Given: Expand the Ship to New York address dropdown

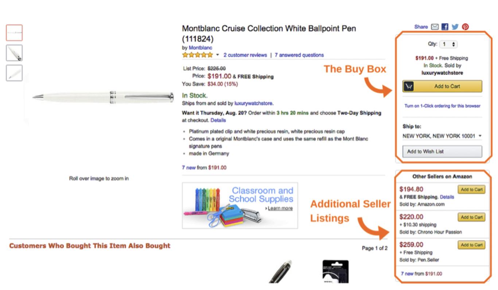Looking at the screenshot, I should point(442,136).
